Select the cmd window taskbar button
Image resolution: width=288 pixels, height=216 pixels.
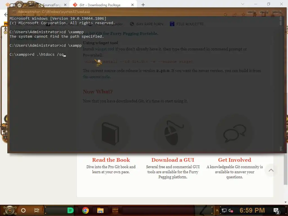115,210
